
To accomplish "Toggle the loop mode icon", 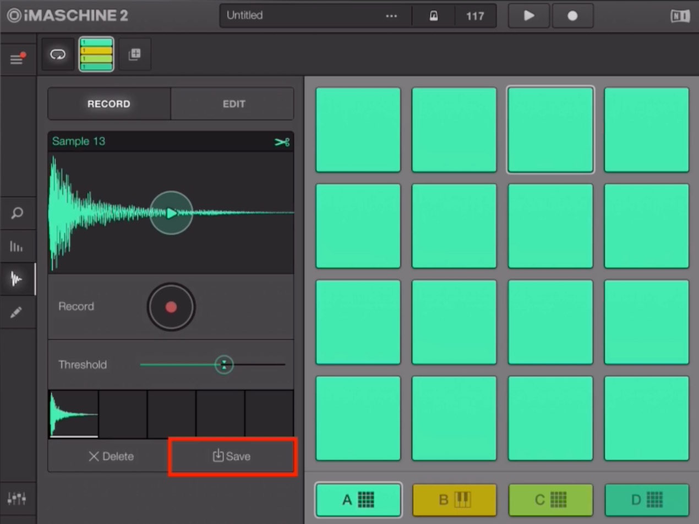I will [x=58, y=54].
